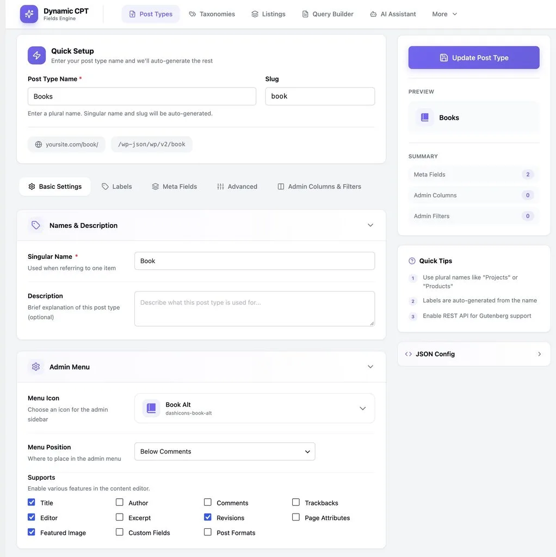Click the Update Post Type button
Image resolution: width=556 pixels, height=557 pixels.
point(473,58)
